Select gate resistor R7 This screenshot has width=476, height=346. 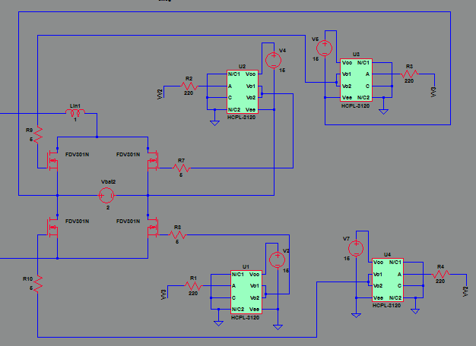[180, 168]
